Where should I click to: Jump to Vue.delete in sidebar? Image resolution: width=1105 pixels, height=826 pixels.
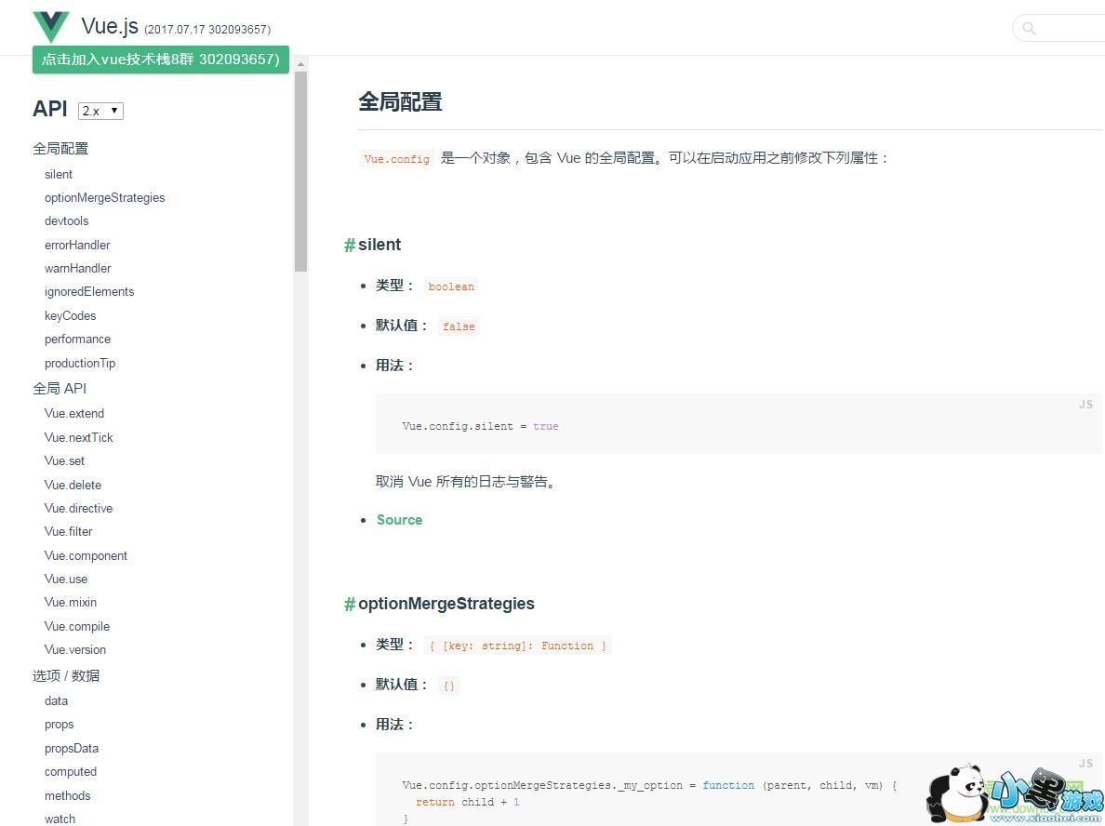coord(73,485)
